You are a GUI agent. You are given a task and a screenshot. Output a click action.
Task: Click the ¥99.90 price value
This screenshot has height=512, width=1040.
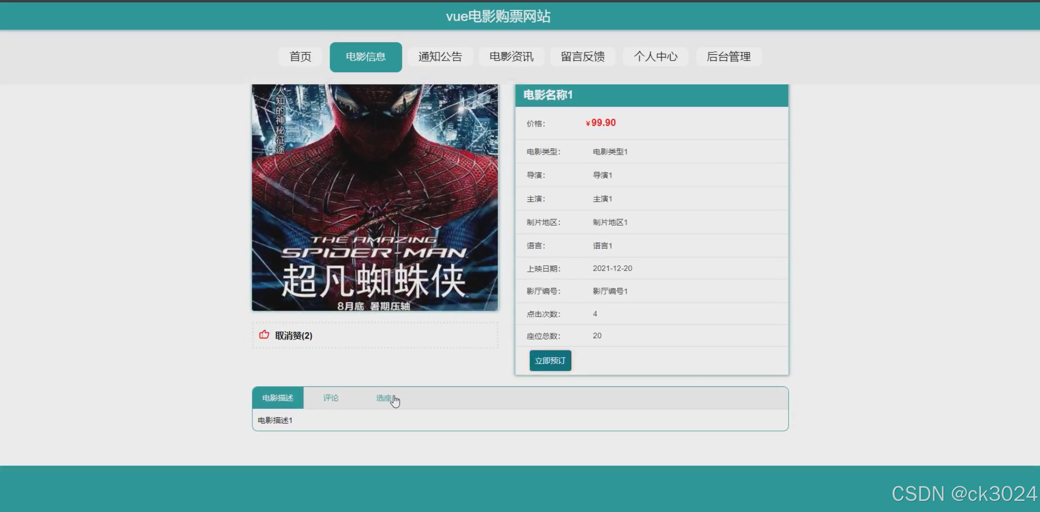(601, 123)
